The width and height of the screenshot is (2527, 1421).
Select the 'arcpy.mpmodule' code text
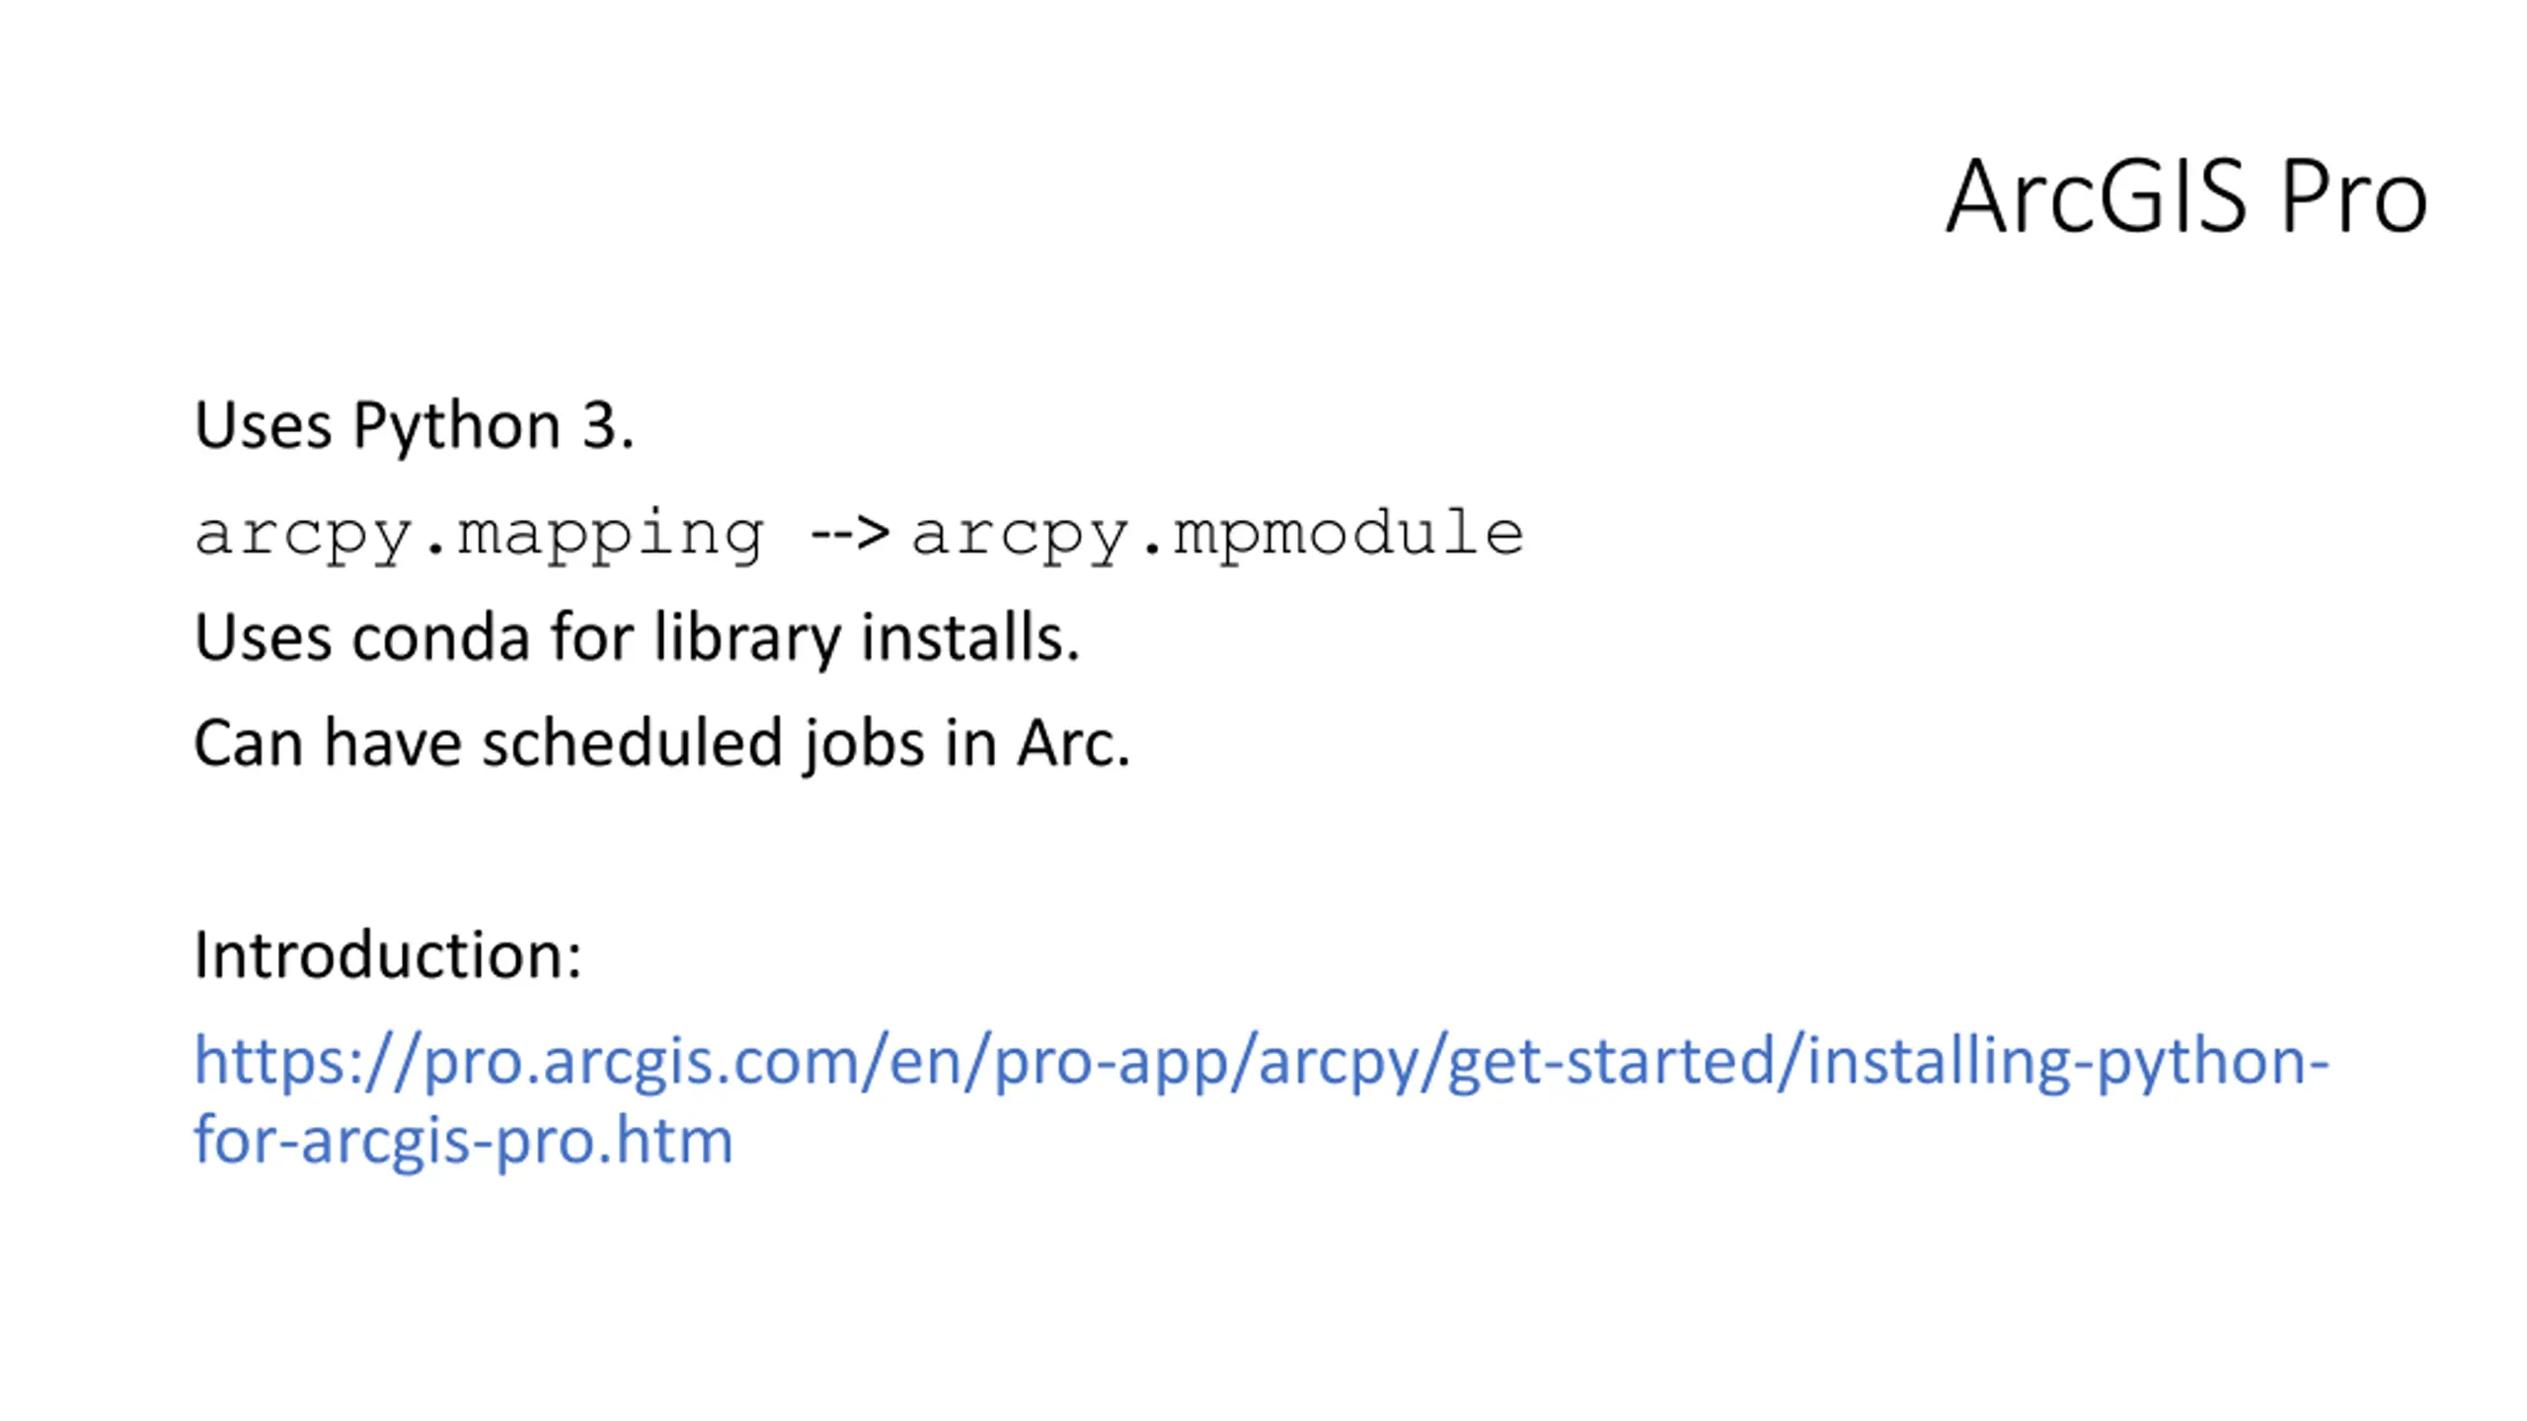point(1217,534)
